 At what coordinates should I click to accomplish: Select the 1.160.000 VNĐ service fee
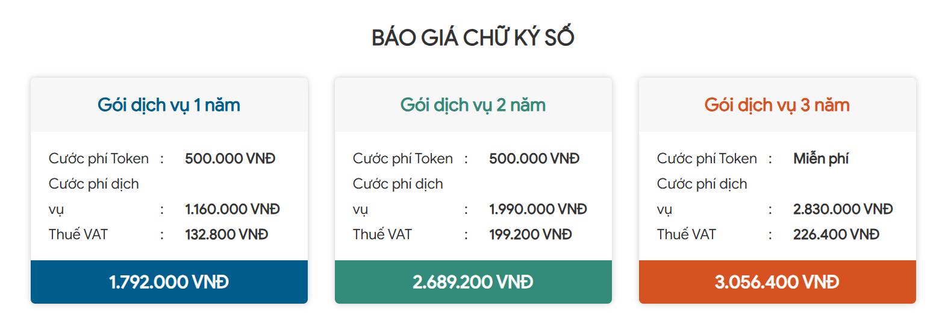[232, 209]
